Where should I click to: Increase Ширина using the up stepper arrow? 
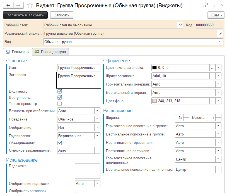[x=186, y=116]
